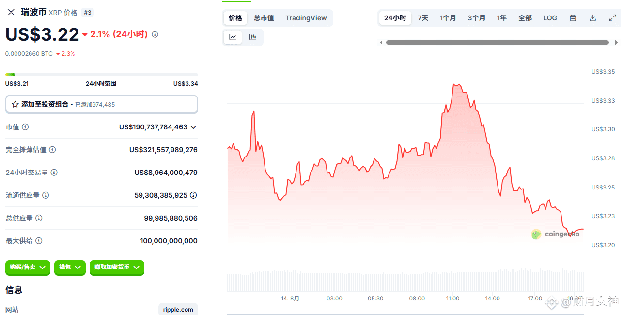Open the 购买/售卖 dropdown
This screenshot has width=623, height=315.
pos(28,268)
